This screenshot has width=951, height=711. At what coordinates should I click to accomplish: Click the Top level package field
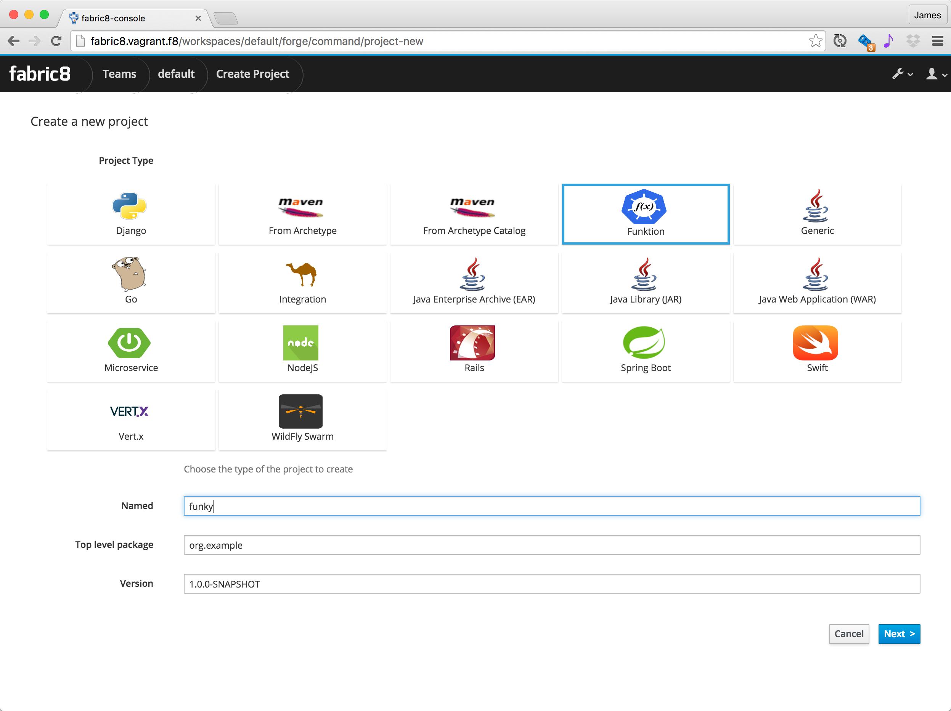click(551, 545)
